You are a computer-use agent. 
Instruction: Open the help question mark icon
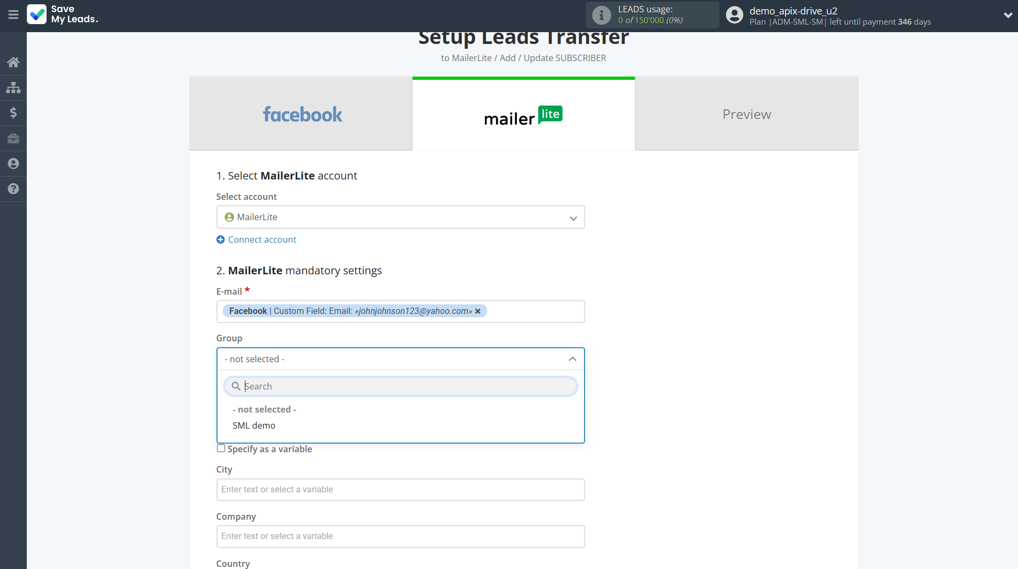tap(13, 189)
